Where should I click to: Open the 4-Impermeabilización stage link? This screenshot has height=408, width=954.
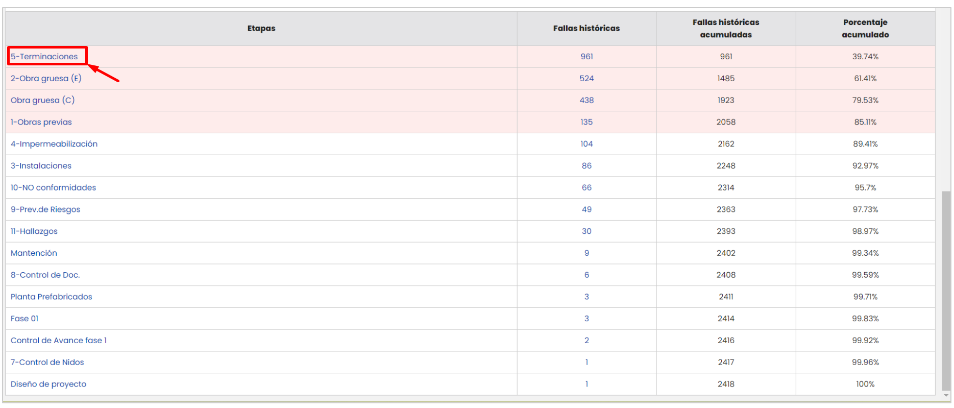tap(54, 144)
